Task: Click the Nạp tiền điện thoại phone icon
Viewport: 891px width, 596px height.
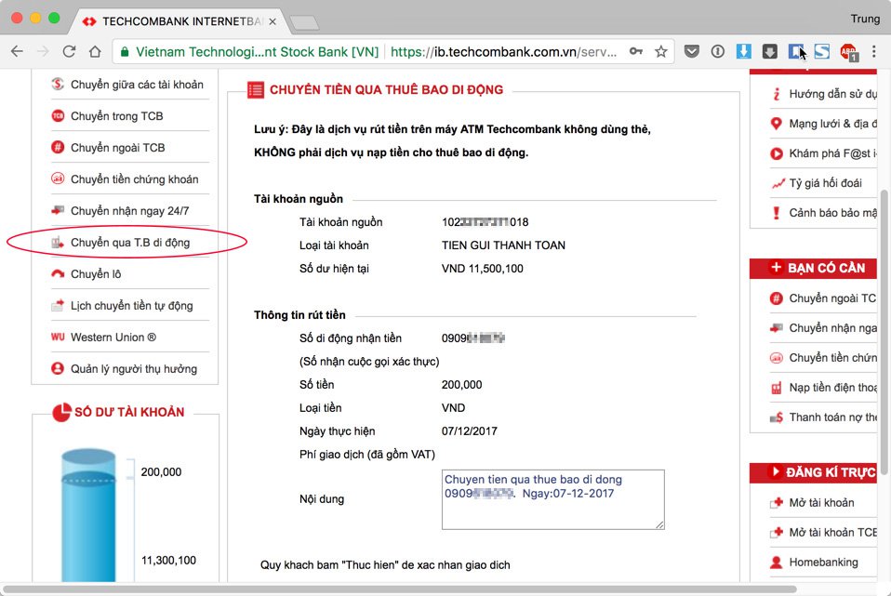Action: [777, 388]
